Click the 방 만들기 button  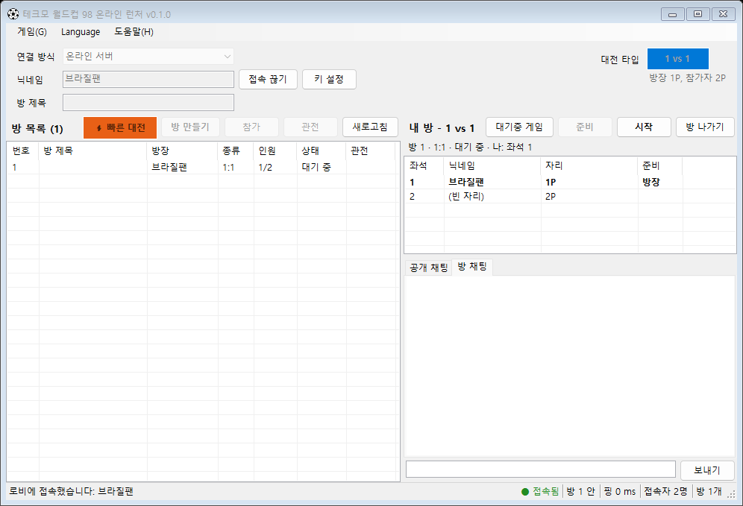click(x=190, y=127)
